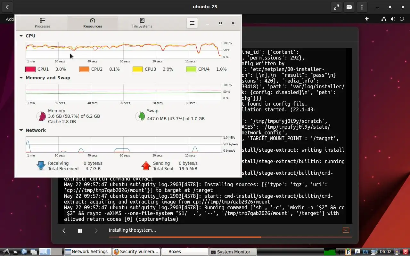Click the P parcellite tray icon

[348, 252]
